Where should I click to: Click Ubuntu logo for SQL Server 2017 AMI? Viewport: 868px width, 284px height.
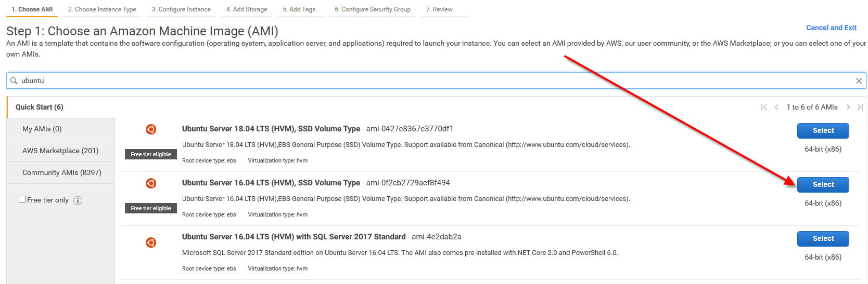[x=151, y=242]
